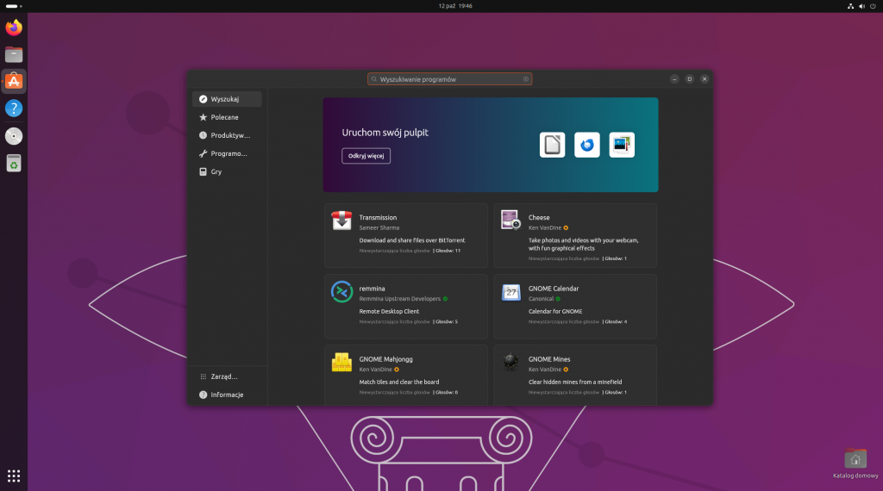Open Firefox from the dock
The width and height of the screenshot is (883, 491).
point(14,27)
